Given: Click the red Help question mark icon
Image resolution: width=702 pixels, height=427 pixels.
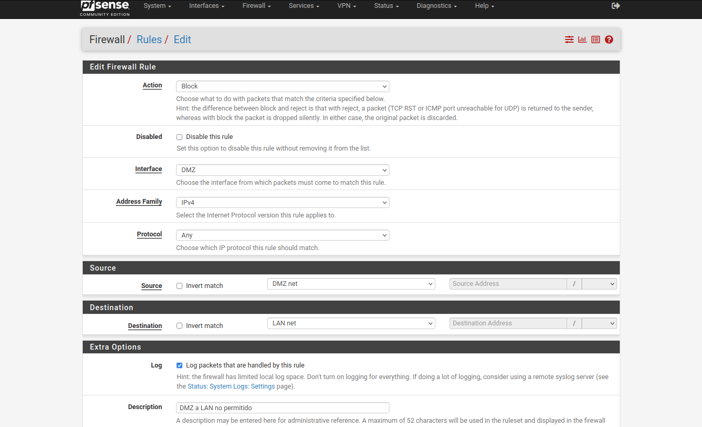Looking at the screenshot, I should 609,39.
